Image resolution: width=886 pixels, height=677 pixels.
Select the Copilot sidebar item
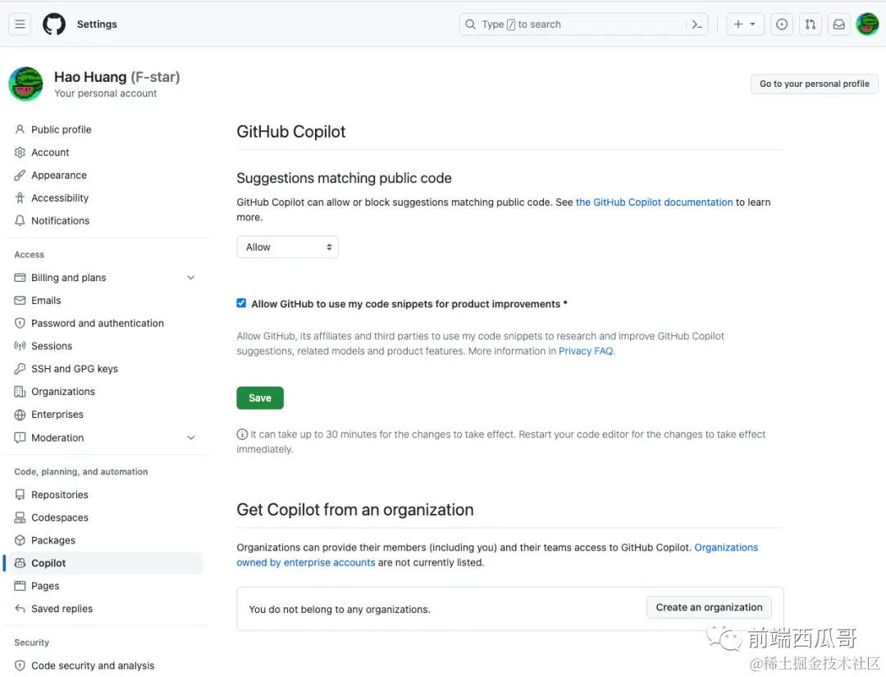(x=106, y=563)
